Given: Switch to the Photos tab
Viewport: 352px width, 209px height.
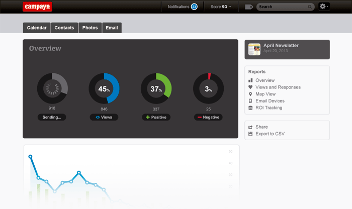Looking at the screenshot, I should (90, 28).
